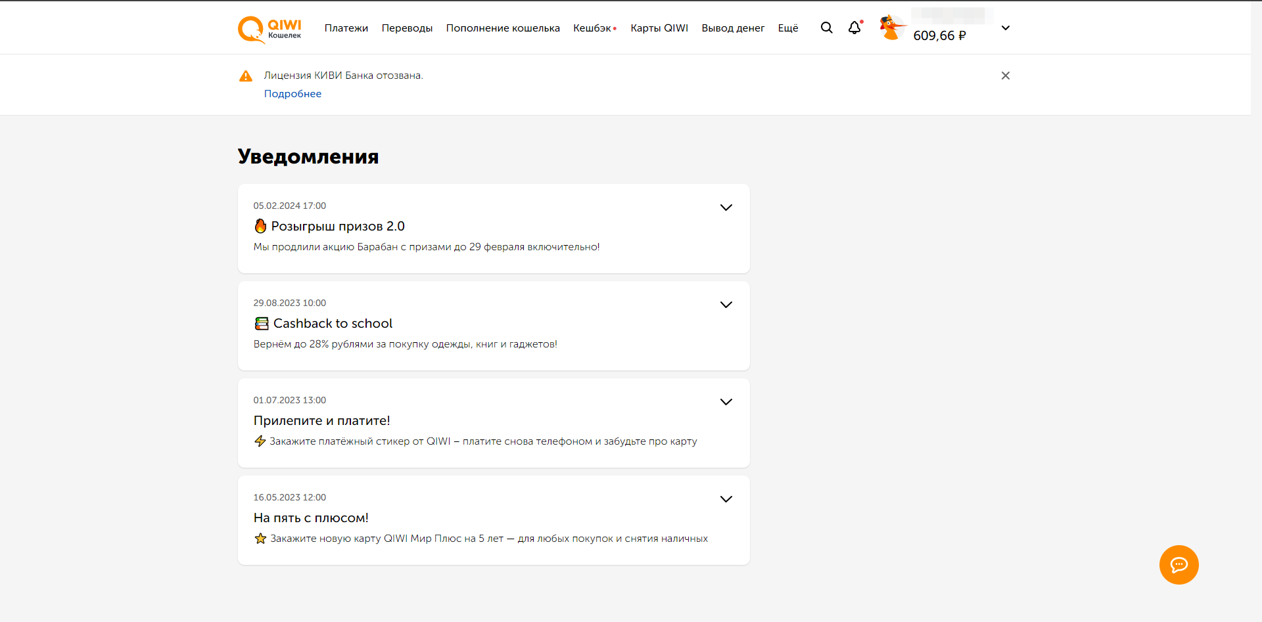Click the star icon in the QIWI Мир Плюс notification
Viewport: 1262px width, 622px height.
click(x=260, y=539)
